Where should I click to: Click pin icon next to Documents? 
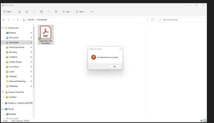pos(31,37)
